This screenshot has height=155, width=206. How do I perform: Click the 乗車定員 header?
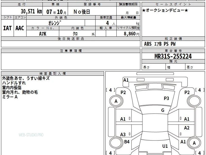pos(106,17)
